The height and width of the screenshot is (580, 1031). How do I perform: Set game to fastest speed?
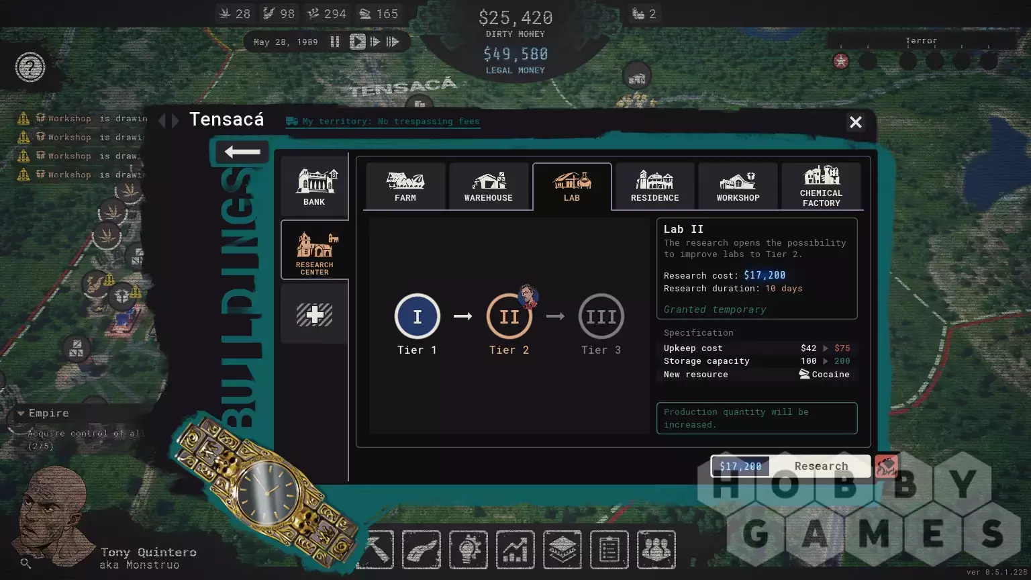coord(393,42)
